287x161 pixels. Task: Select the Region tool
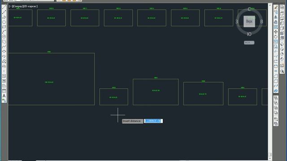pyautogui.click(x=4, y=86)
